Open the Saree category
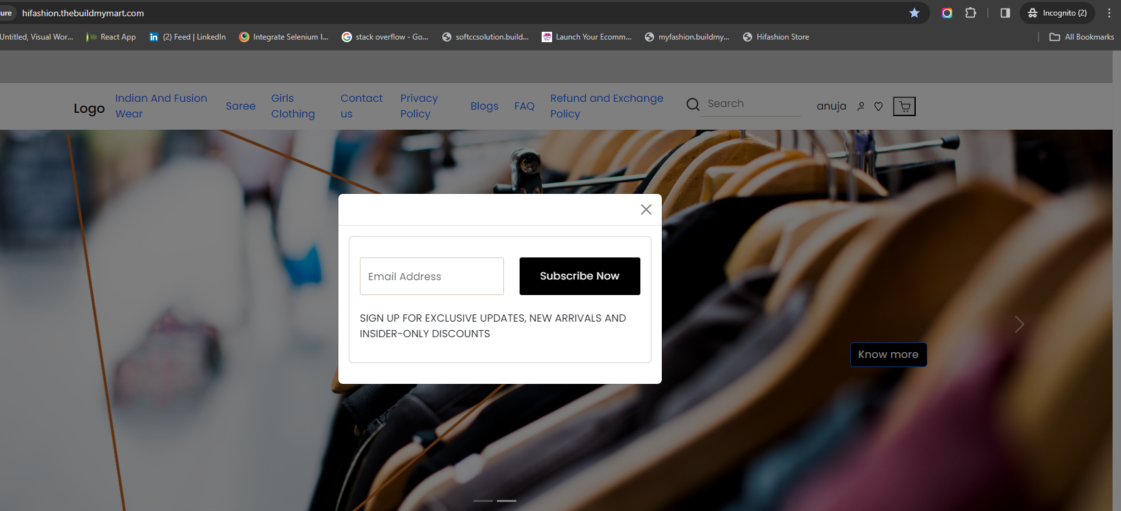 [x=240, y=106]
